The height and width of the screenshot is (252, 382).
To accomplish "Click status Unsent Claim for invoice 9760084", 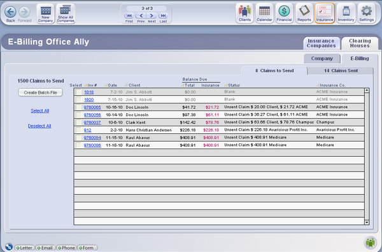I will tap(255, 138).
